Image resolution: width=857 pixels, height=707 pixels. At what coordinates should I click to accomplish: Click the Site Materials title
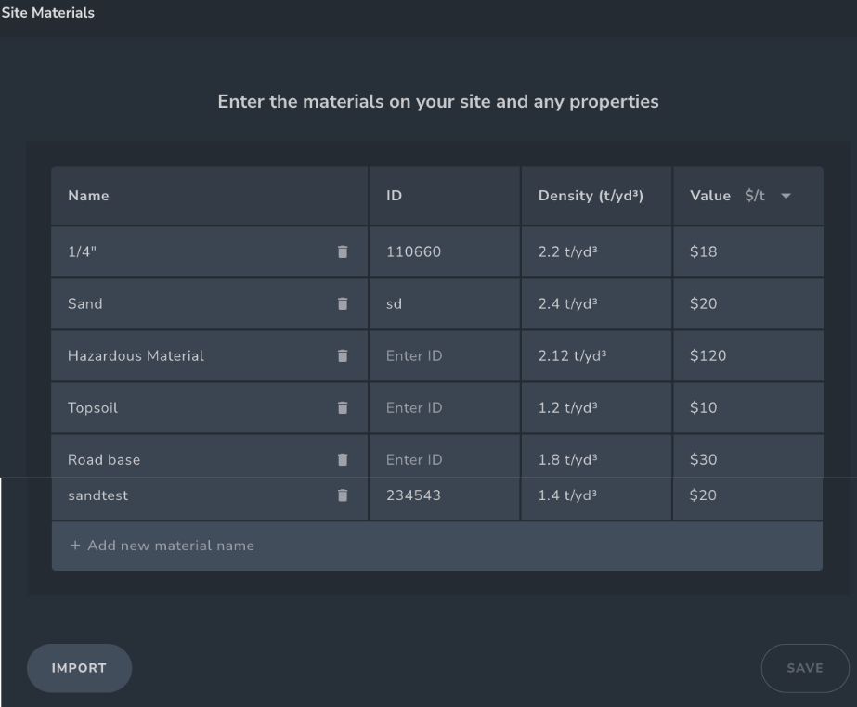[47, 13]
